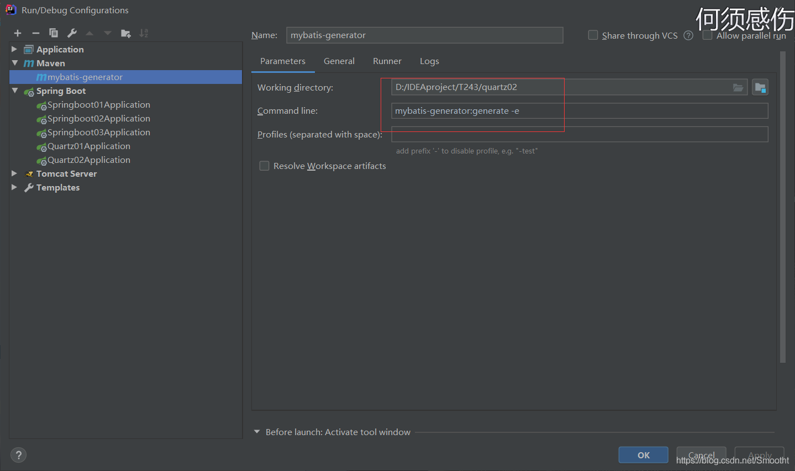Click the Apply button

pyautogui.click(x=760, y=455)
